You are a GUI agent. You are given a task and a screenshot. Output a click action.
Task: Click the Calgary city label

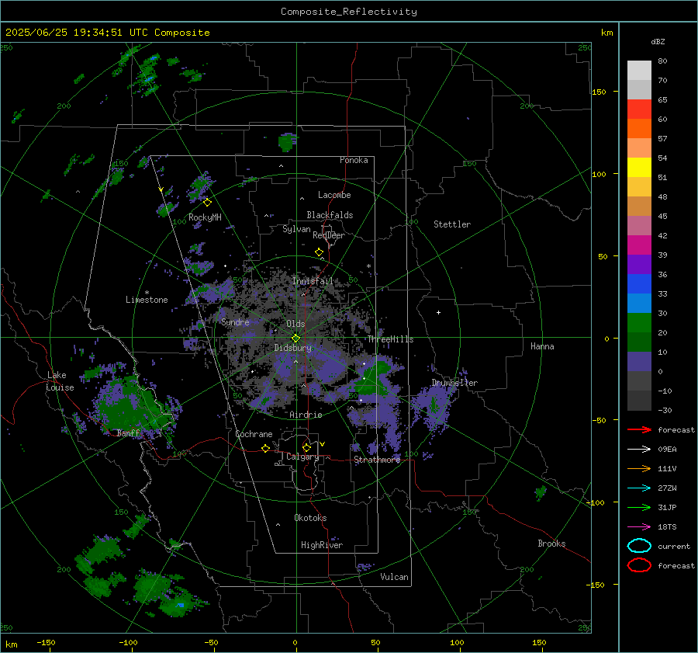[302, 457]
